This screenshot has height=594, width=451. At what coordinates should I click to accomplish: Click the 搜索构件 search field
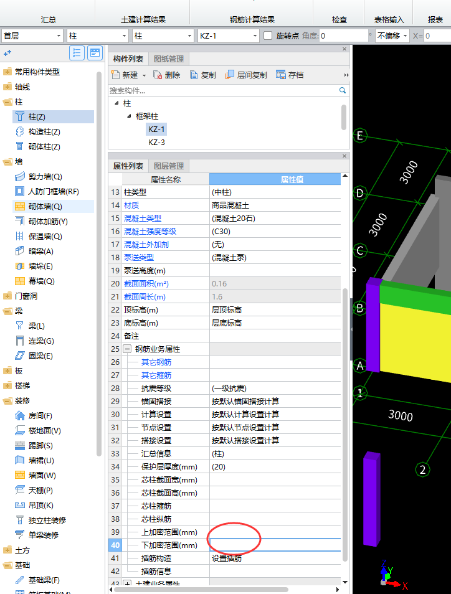click(224, 90)
